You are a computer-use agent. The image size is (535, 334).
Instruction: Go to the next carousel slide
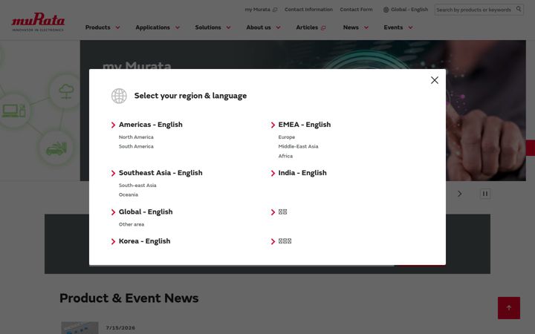pos(460,194)
